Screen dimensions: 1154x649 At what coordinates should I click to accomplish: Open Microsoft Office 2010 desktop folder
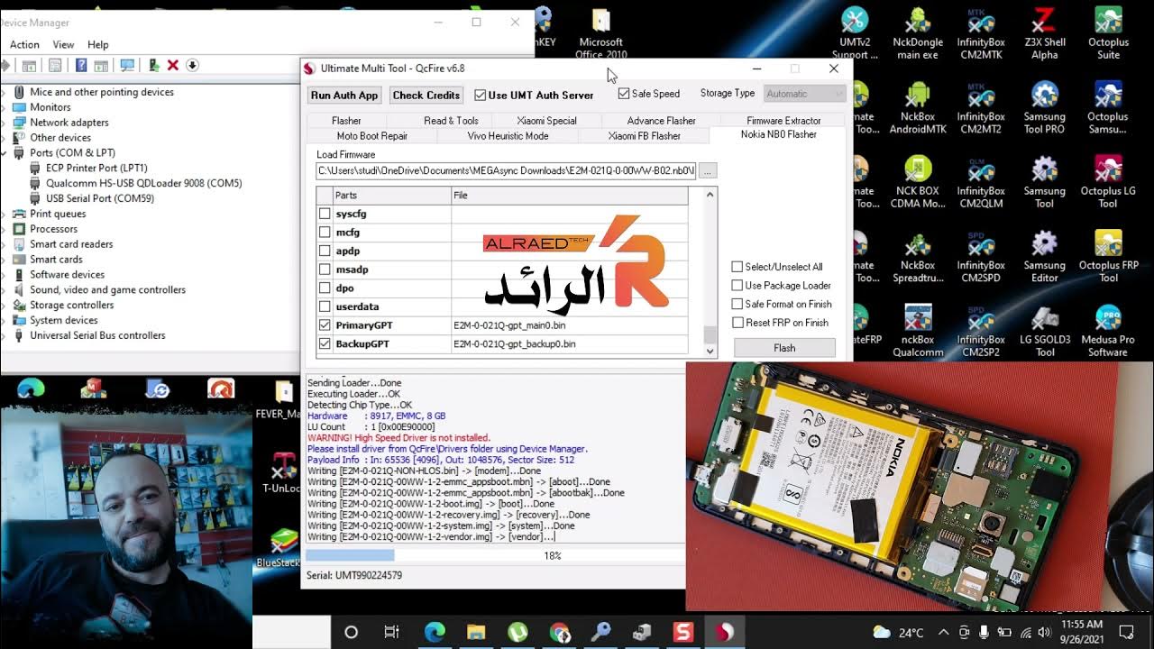601,33
